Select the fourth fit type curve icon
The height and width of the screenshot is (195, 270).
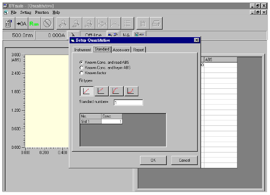pos(131,91)
